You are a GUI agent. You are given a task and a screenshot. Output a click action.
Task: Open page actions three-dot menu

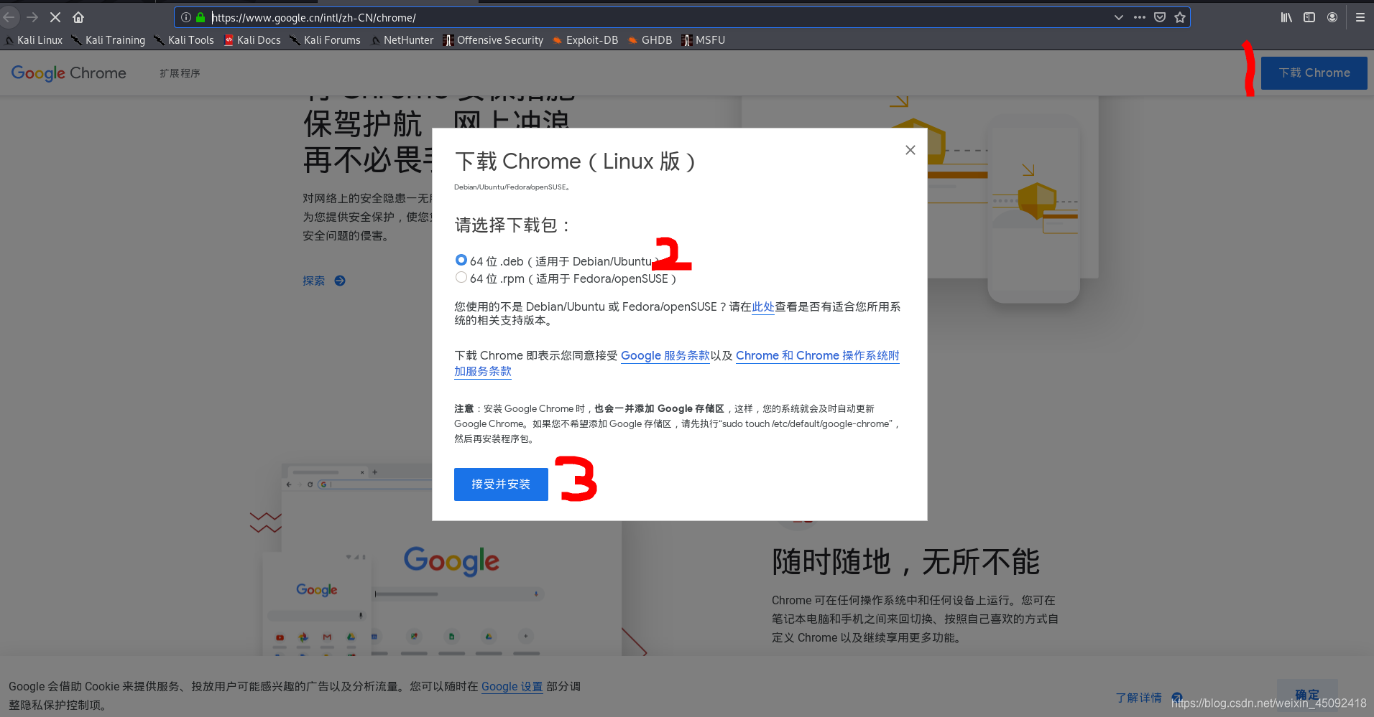[x=1140, y=17]
